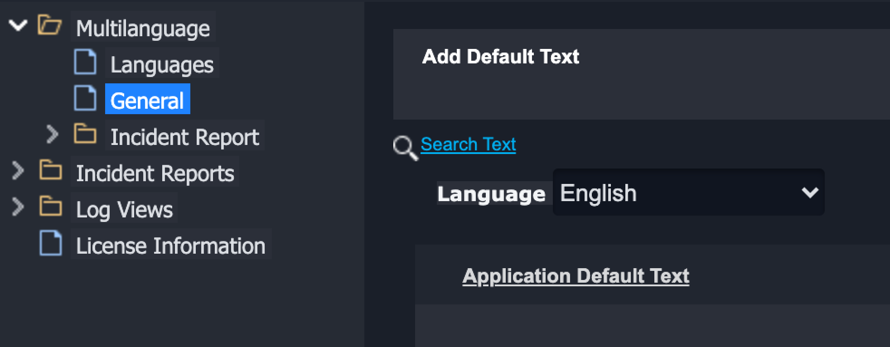Open License Information in sidebar
890x347 pixels.
pyautogui.click(x=170, y=246)
